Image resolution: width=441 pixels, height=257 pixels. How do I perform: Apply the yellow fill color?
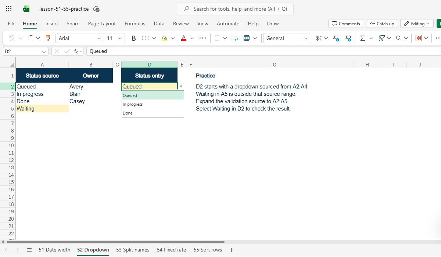[x=164, y=38]
